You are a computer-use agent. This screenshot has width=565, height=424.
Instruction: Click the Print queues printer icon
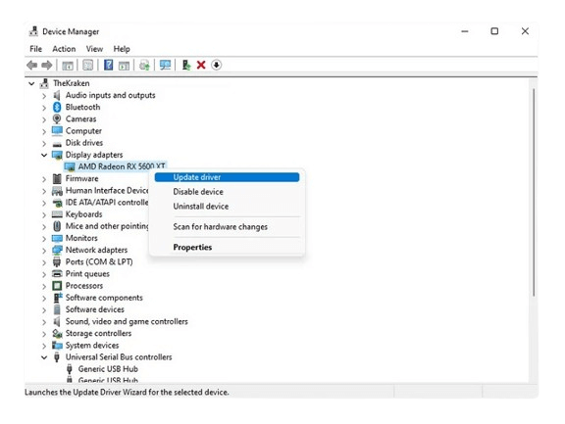(57, 274)
